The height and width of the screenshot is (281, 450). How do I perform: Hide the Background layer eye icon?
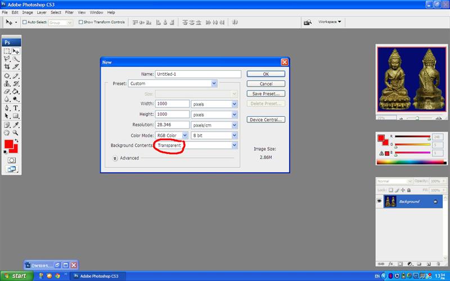pos(379,201)
